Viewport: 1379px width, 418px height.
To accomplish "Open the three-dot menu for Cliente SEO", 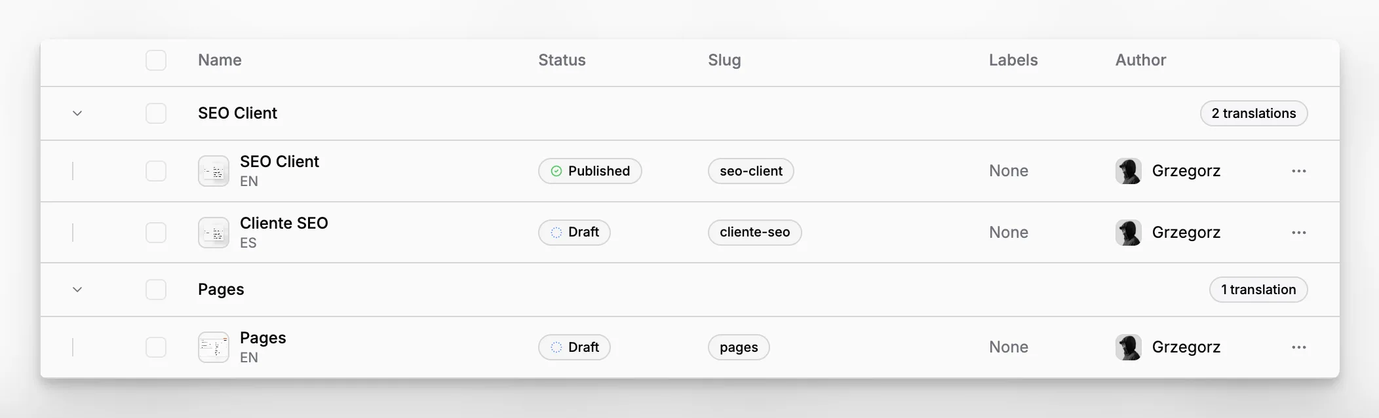I will coord(1298,233).
